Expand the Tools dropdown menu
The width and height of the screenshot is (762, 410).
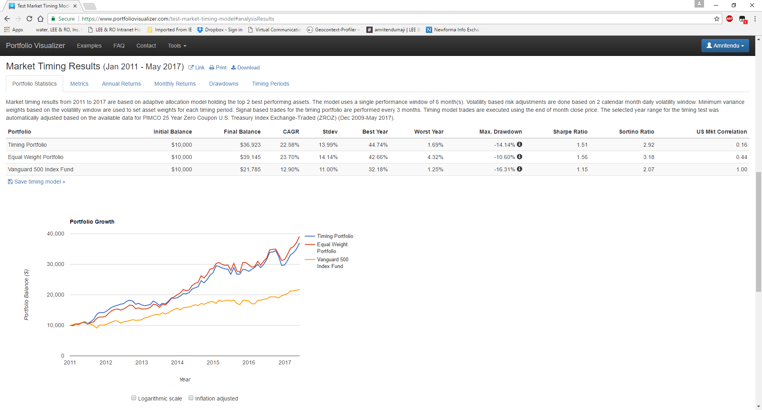pyautogui.click(x=177, y=46)
